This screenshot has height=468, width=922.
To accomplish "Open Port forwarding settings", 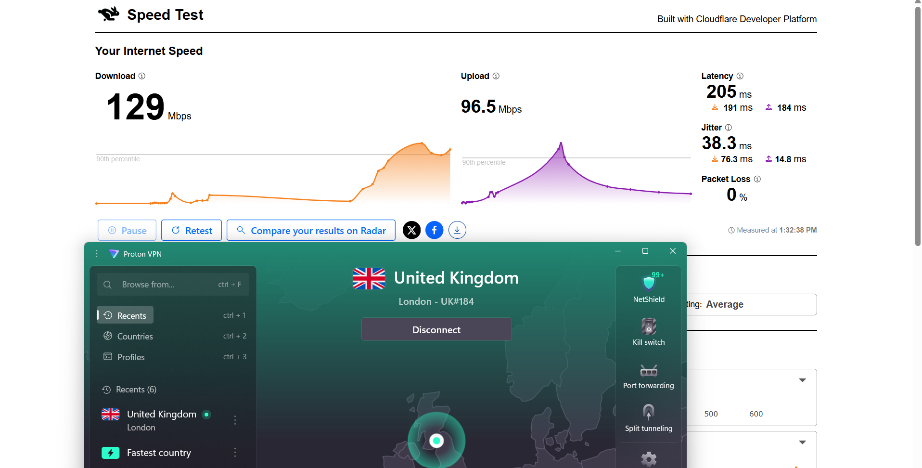I will [x=648, y=371].
